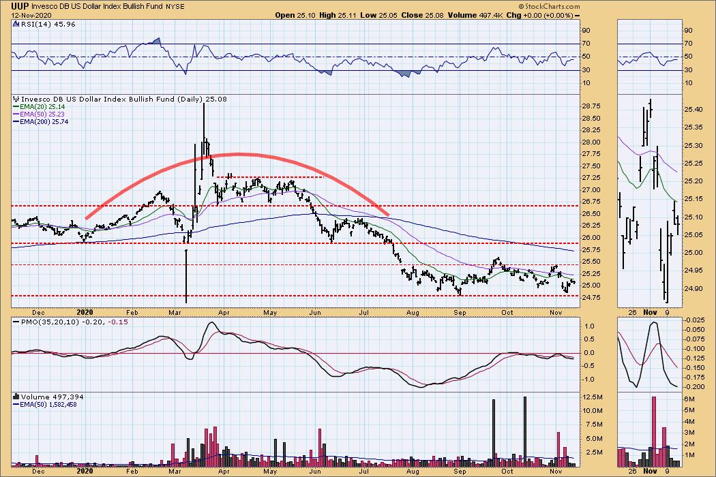
Task: Click the Invesco DB US Dollar Index Bullish Fund header title
Action: 98,6
